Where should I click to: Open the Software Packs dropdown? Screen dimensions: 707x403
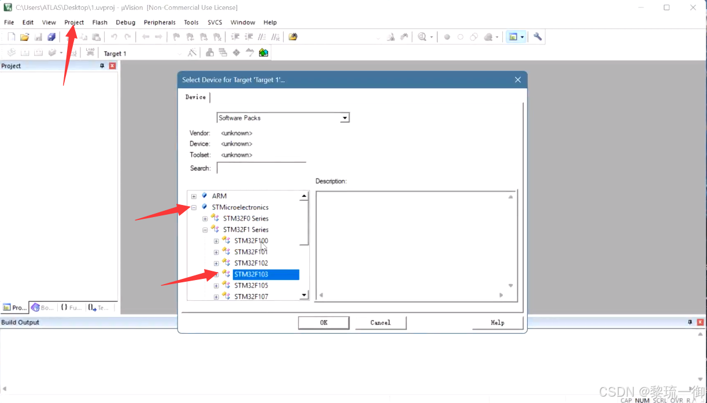click(x=345, y=118)
